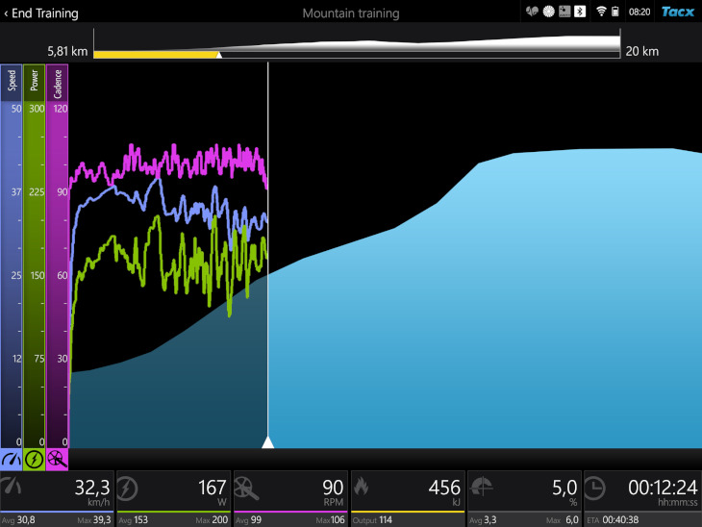This screenshot has height=527, width=702.
Task: Click the 20 km total distance label
Action: click(x=642, y=52)
